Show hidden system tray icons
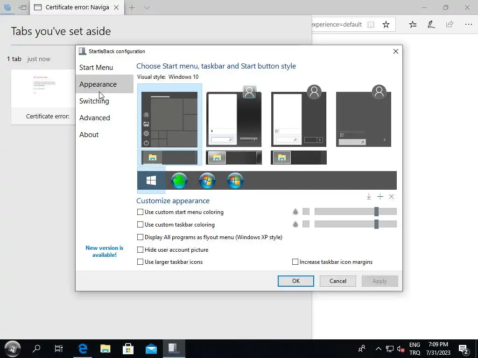This screenshot has width=478, height=358. click(378, 349)
